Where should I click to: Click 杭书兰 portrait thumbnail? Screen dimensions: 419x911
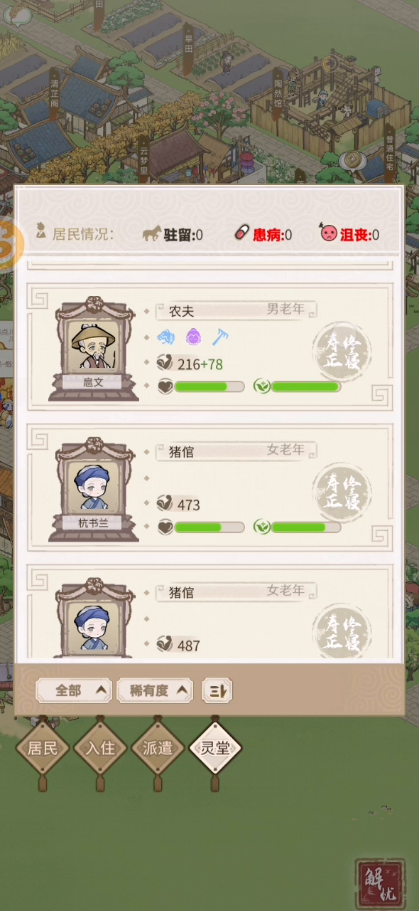pyautogui.click(x=93, y=488)
